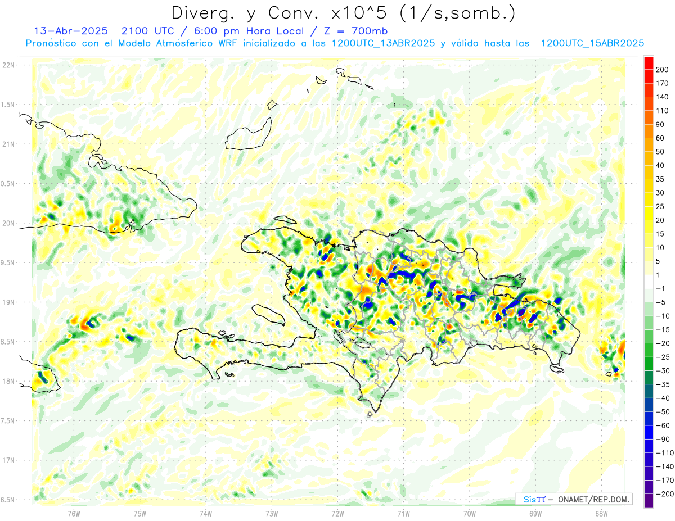
Task: Click the positive "60" legend value
Action: point(660,138)
